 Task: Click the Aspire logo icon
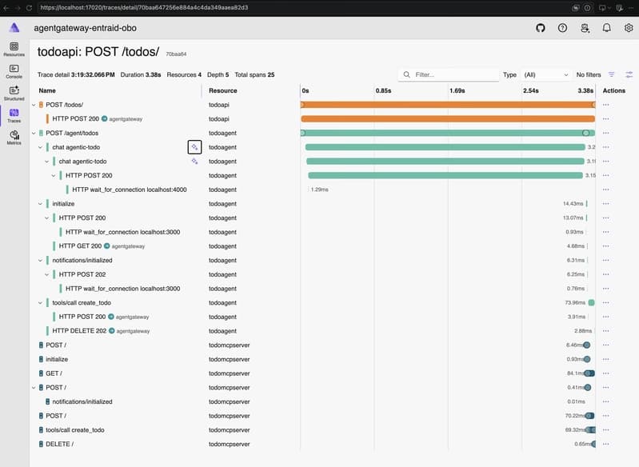[14, 27]
